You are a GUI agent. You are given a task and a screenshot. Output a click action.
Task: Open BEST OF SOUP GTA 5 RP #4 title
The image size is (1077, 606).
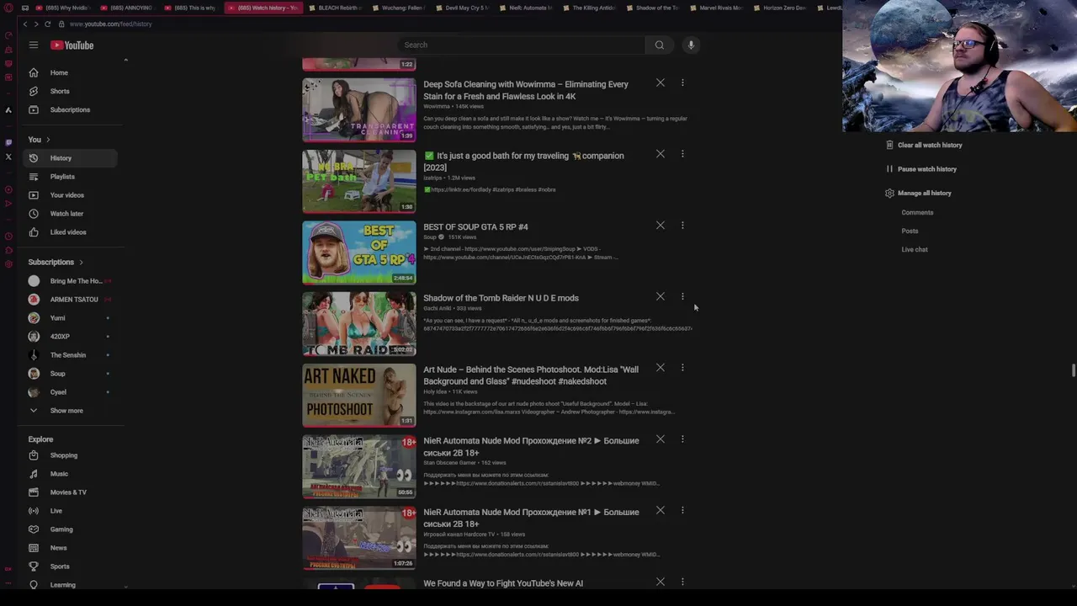(x=475, y=227)
